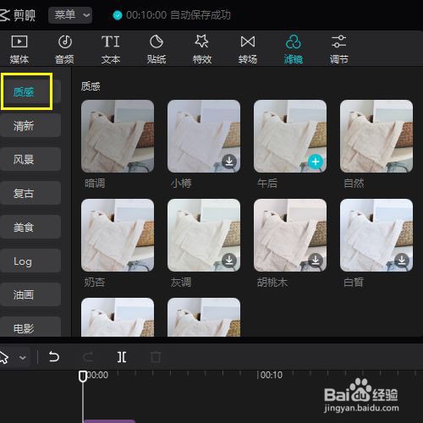The image size is (423, 423).
Task: Choose the 暗调 filter thumbnail
Action: [x=118, y=136]
